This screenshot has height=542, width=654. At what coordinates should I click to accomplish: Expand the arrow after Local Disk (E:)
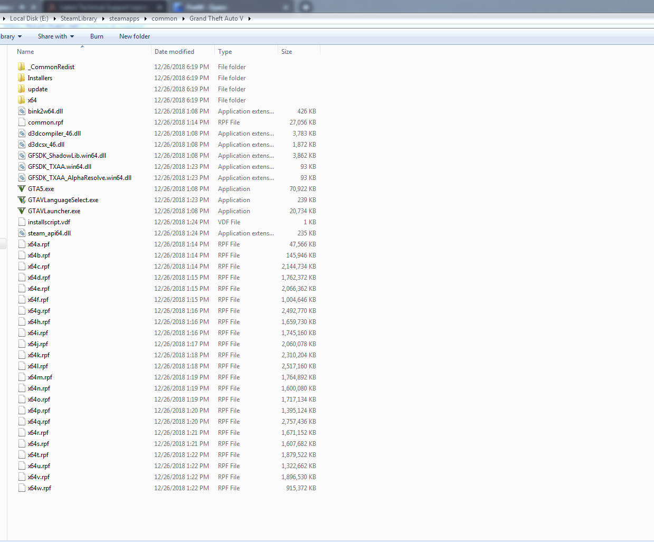click(x=54, y=18)
